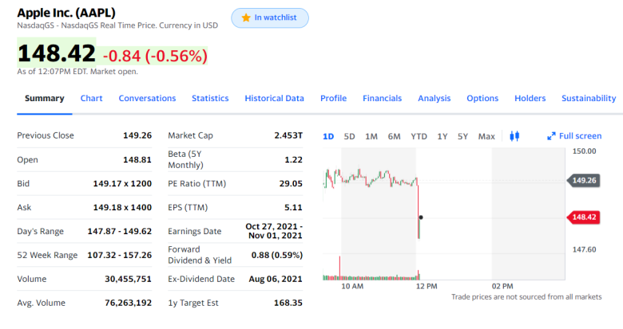Toggle the In watchlist button
The width and height of the screenshot is (623, 329).
270,18
